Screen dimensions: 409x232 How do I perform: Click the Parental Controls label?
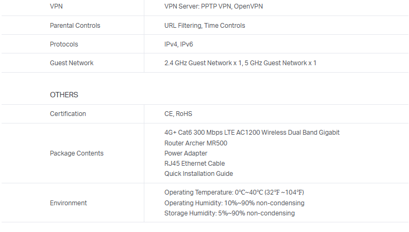coord(75,25)
